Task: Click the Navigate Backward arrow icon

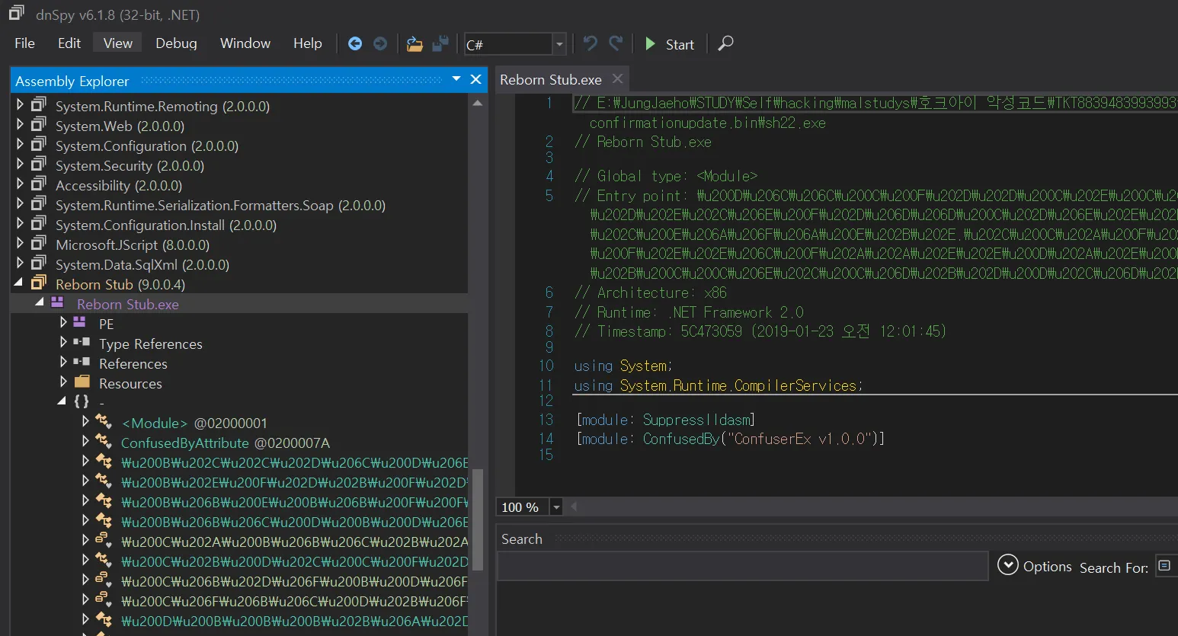Action: tap(355, 44)
